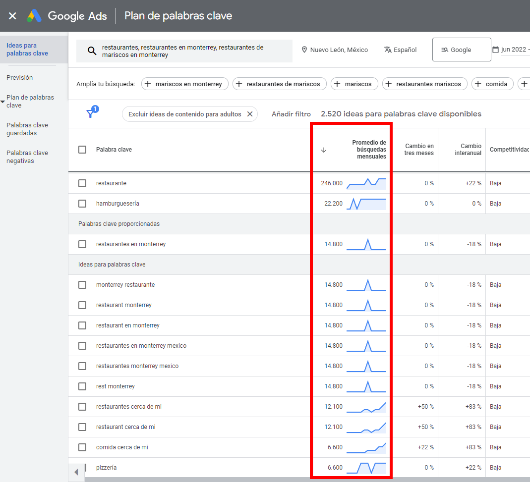
Task: Sort by the descending arrow in searches column
Action: tap(324, 150)
